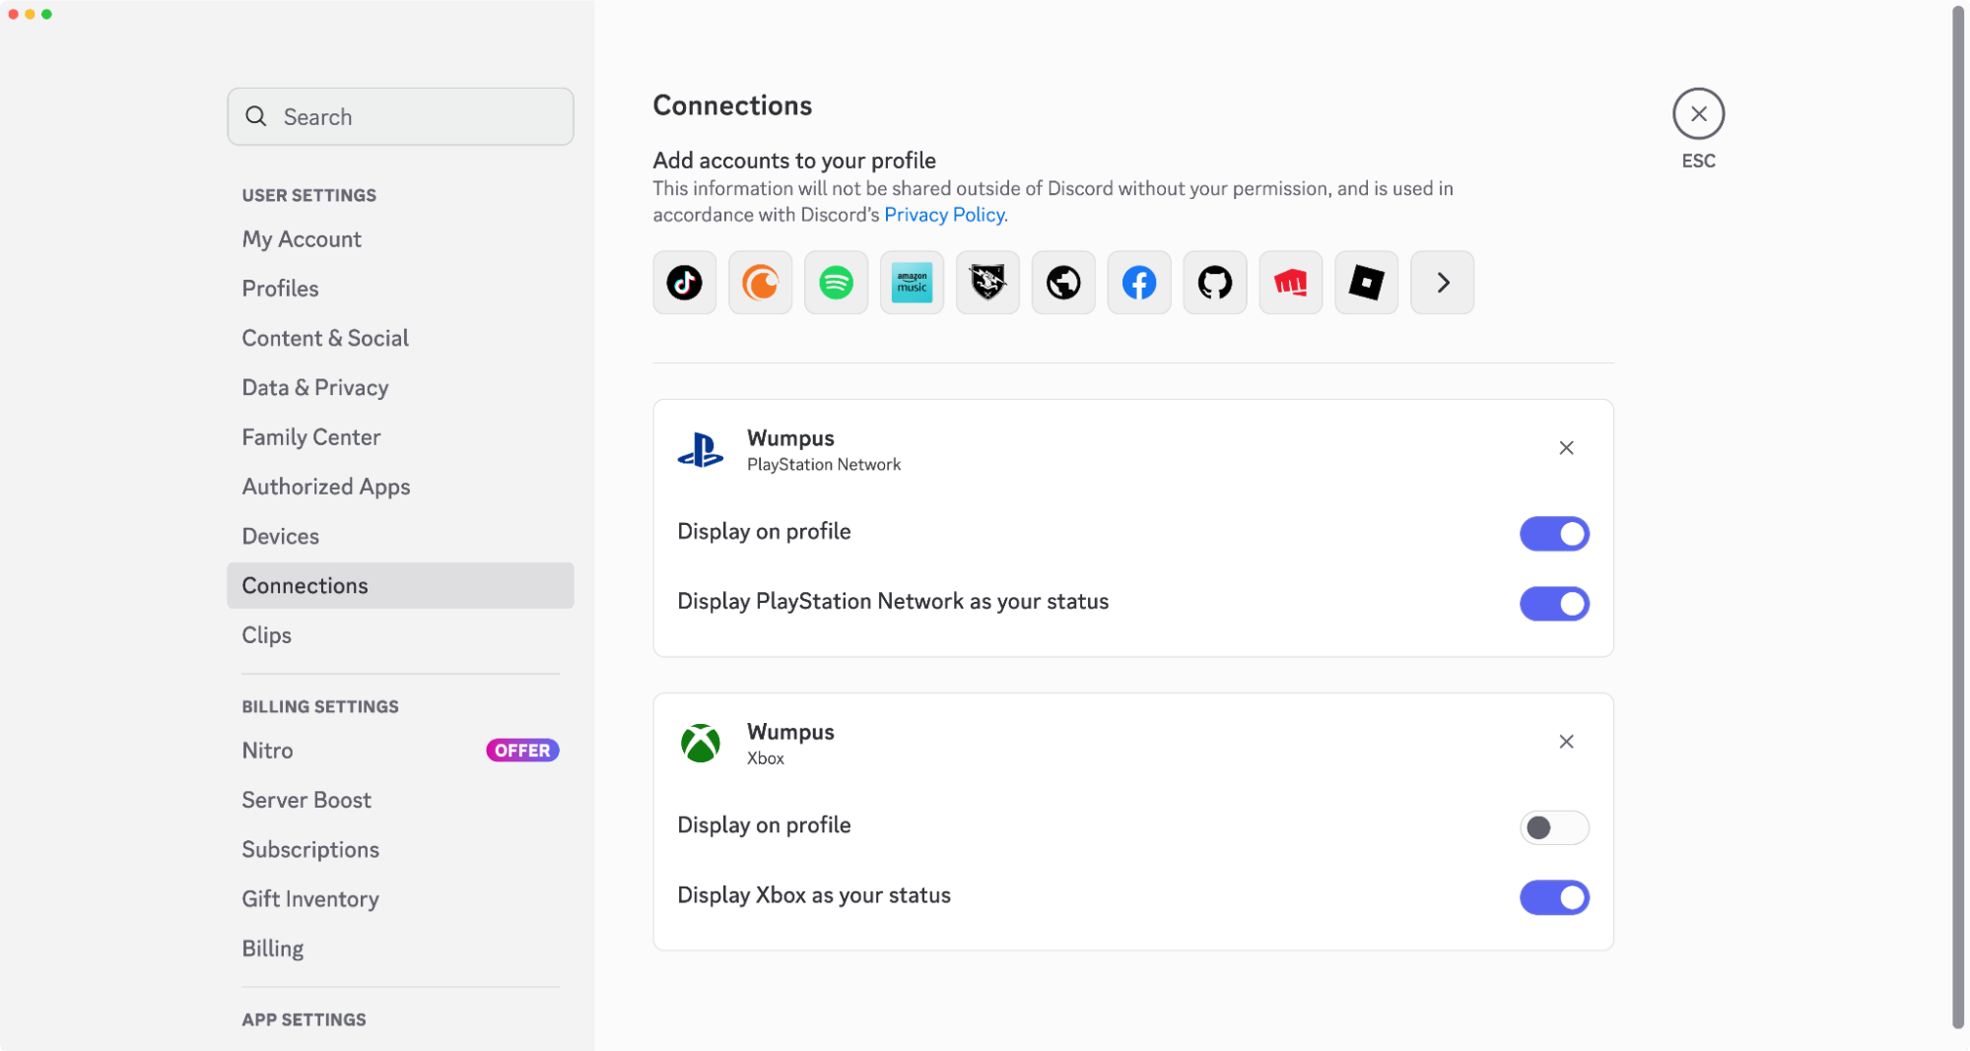
Task: Remove the Xbox connection for Wumpus
Action: [x=1566, y=742]
